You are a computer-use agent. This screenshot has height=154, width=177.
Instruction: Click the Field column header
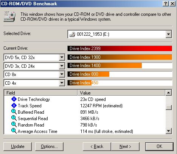(41, 93)
